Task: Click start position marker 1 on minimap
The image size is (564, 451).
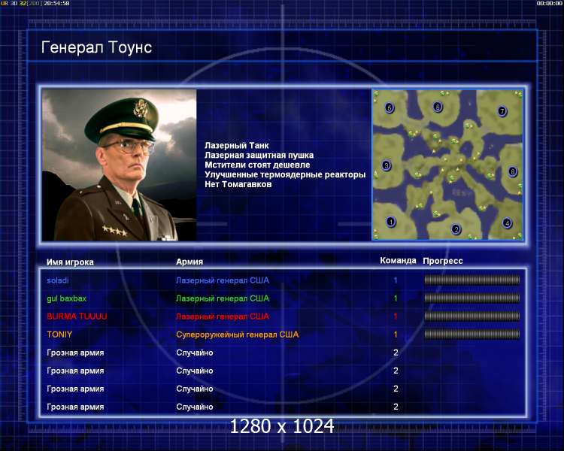Action: tap(391, 222)
